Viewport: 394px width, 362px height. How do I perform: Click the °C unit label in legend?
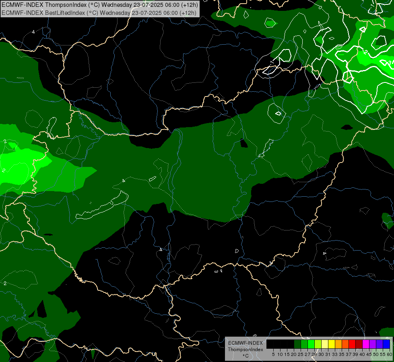[x=246, y=356]
